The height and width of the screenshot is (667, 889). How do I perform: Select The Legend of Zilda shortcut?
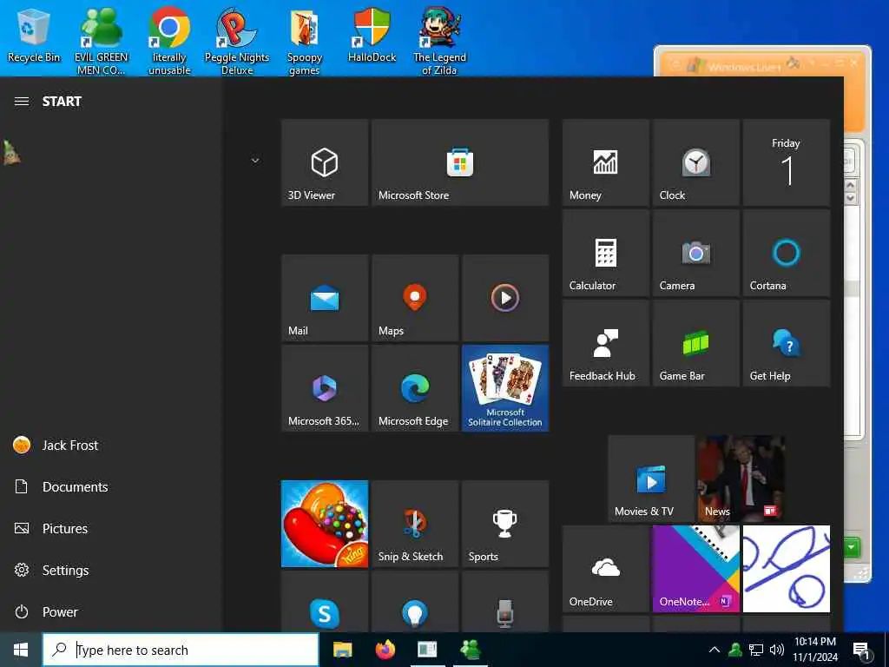point(439,41)
